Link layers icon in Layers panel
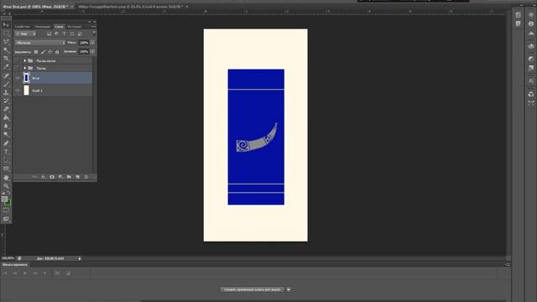537x302 pixels. coord(34,177)
